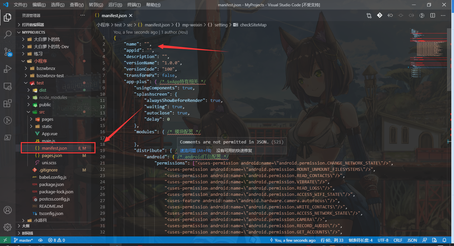Click the git diamond icon in editor toolbar

click(380, 15)
